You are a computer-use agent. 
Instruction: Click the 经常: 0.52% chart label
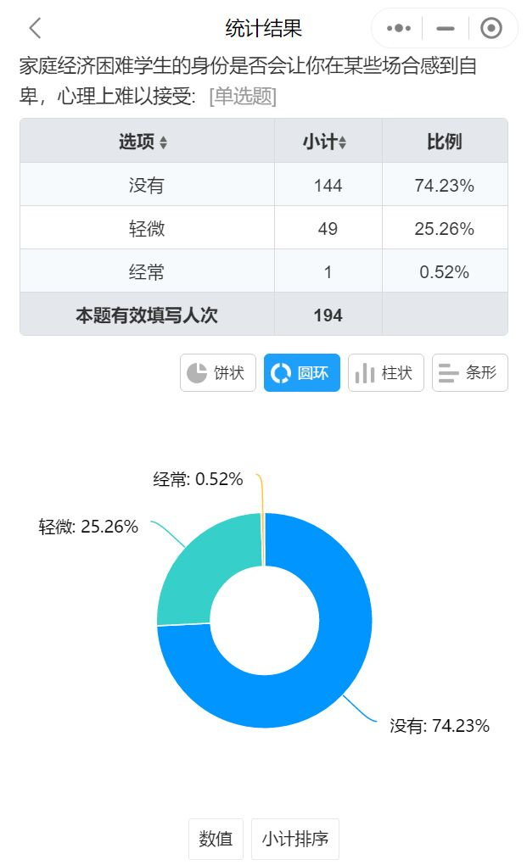pyautogui.click(x=198, y=479)
